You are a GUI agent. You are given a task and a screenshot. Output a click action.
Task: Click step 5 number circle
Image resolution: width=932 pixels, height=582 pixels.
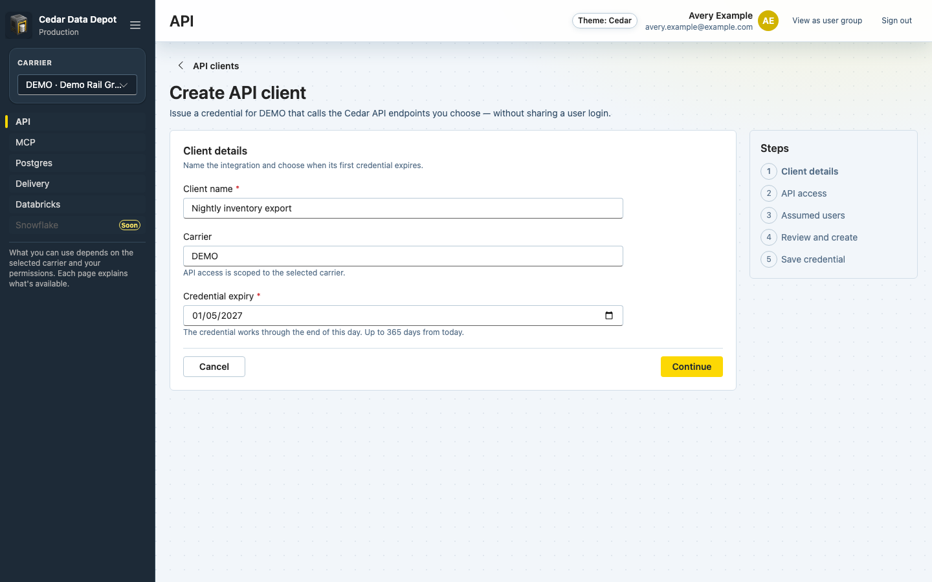pos(769,259)
